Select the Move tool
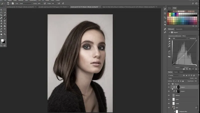The image size is (200, 113). point(1,9)
